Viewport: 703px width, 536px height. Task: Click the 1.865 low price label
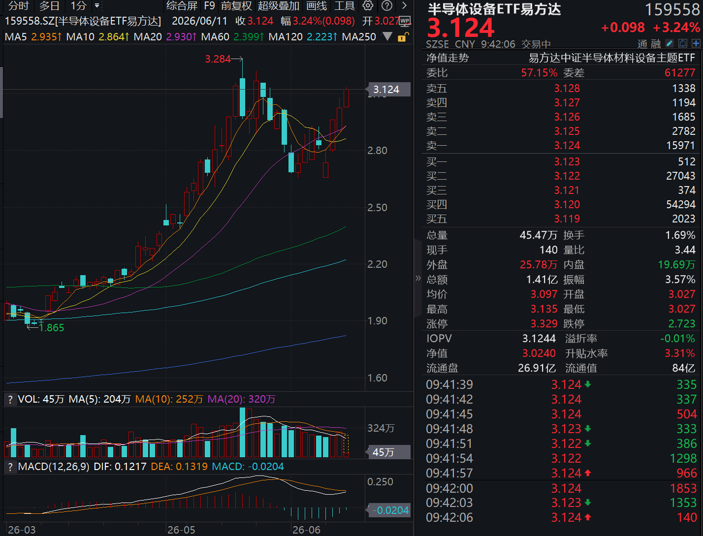[52, 328]
